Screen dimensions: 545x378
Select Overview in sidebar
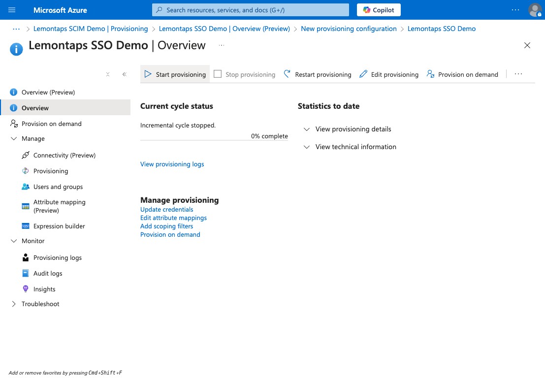[65, 108]
